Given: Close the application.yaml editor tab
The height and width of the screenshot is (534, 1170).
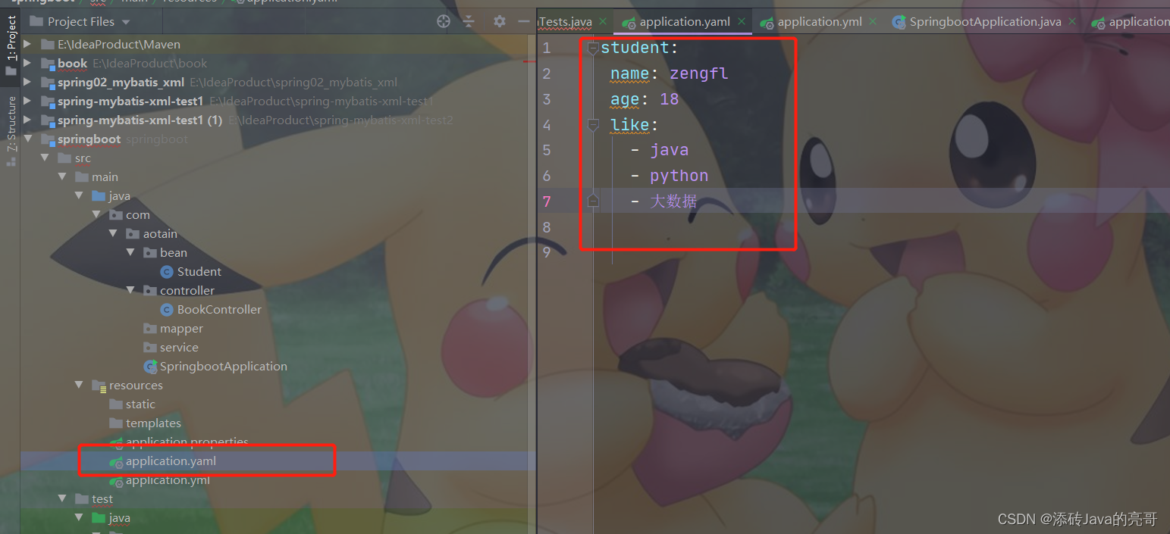Looking at the screenshot, I should [x=742, y=21].
